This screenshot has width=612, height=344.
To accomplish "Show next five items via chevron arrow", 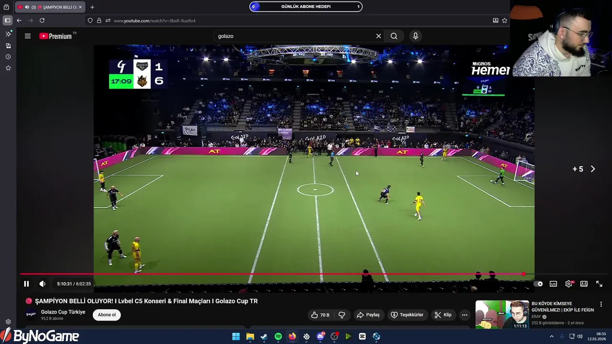I will (x=593, y=169).
